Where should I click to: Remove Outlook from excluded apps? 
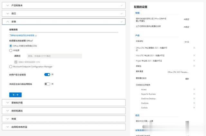click(x=194, y=107)
